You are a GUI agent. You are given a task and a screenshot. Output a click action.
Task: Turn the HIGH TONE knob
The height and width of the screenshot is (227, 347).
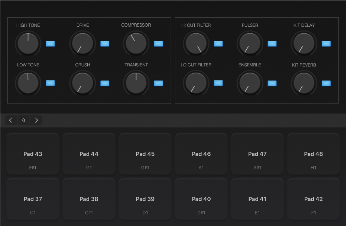[x=28, y=43]
